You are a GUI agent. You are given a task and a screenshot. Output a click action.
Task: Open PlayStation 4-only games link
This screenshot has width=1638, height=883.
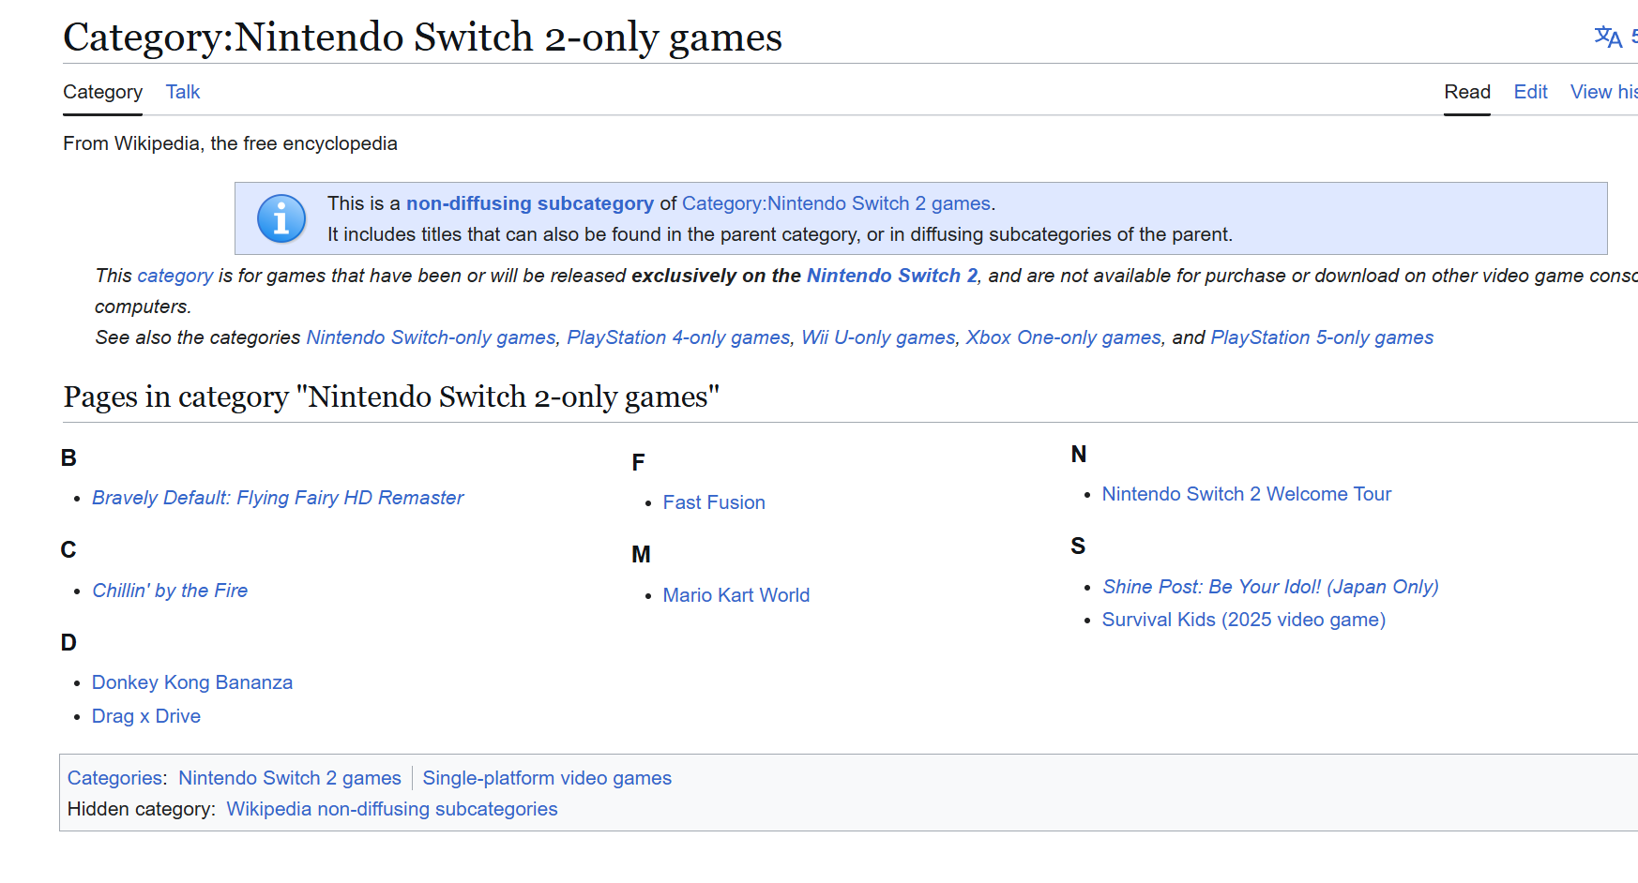click(x=678, y=337)
